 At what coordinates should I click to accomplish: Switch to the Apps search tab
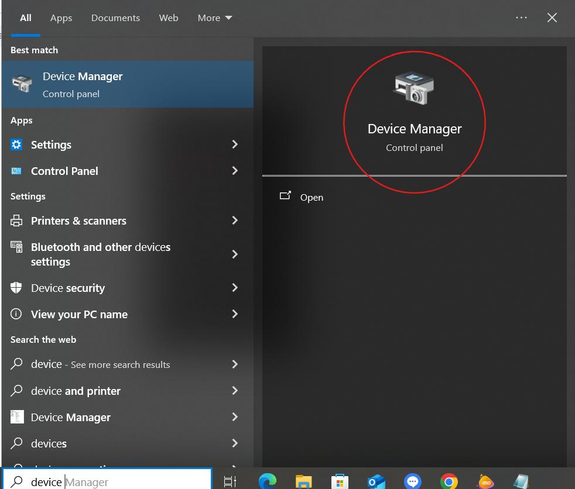coord(61,18)
